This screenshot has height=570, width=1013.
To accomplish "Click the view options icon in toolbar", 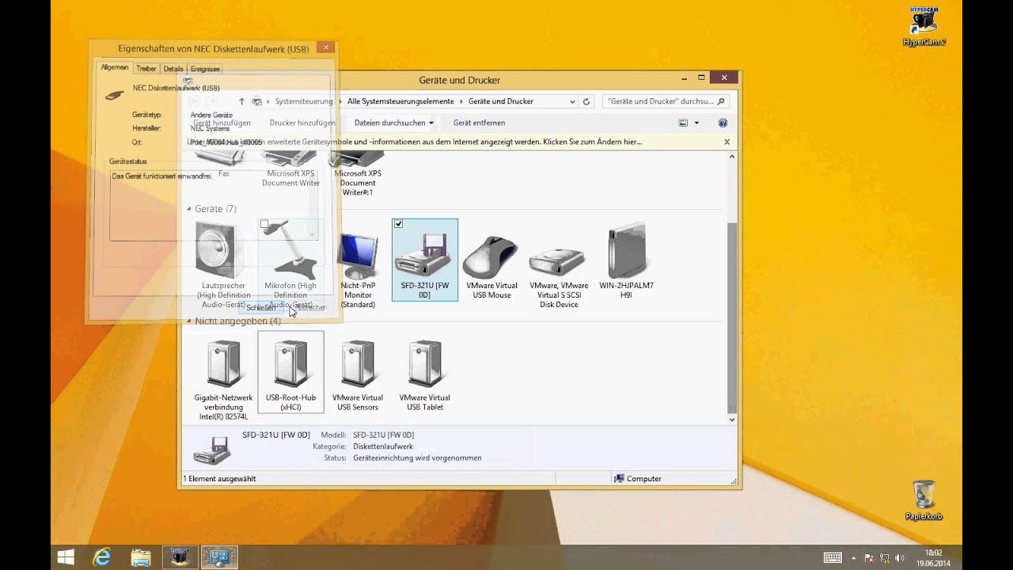I will (x=683, y=123).
